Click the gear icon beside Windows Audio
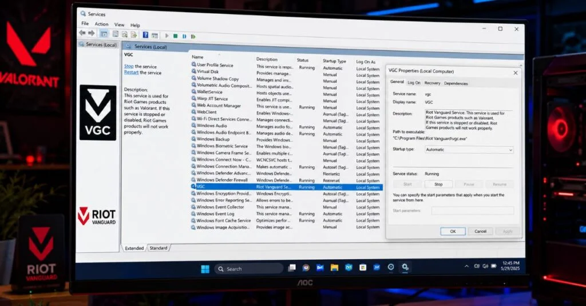Screen dimensions: 586x306 pyautogui.click(x=193, y=125)
